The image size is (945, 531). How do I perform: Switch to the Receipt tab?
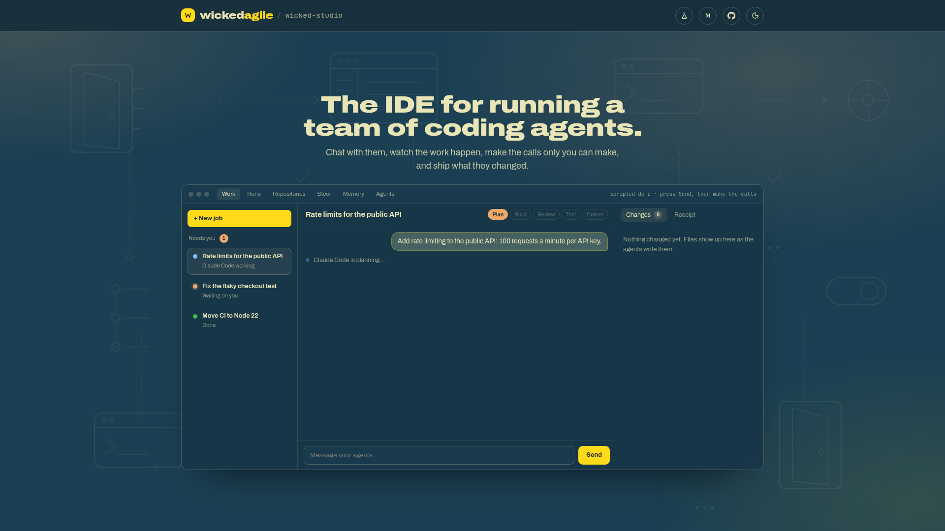tap(685, 215)
